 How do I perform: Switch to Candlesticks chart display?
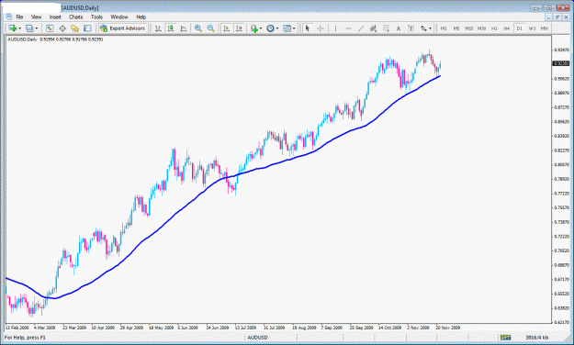(171, 28)
